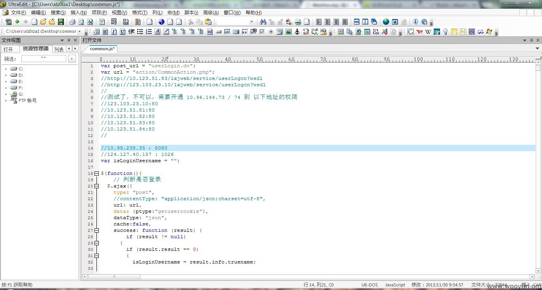Screen dimensions: 542x290
Task: Open the open-files list dropdown arrow
Action: 538,49
